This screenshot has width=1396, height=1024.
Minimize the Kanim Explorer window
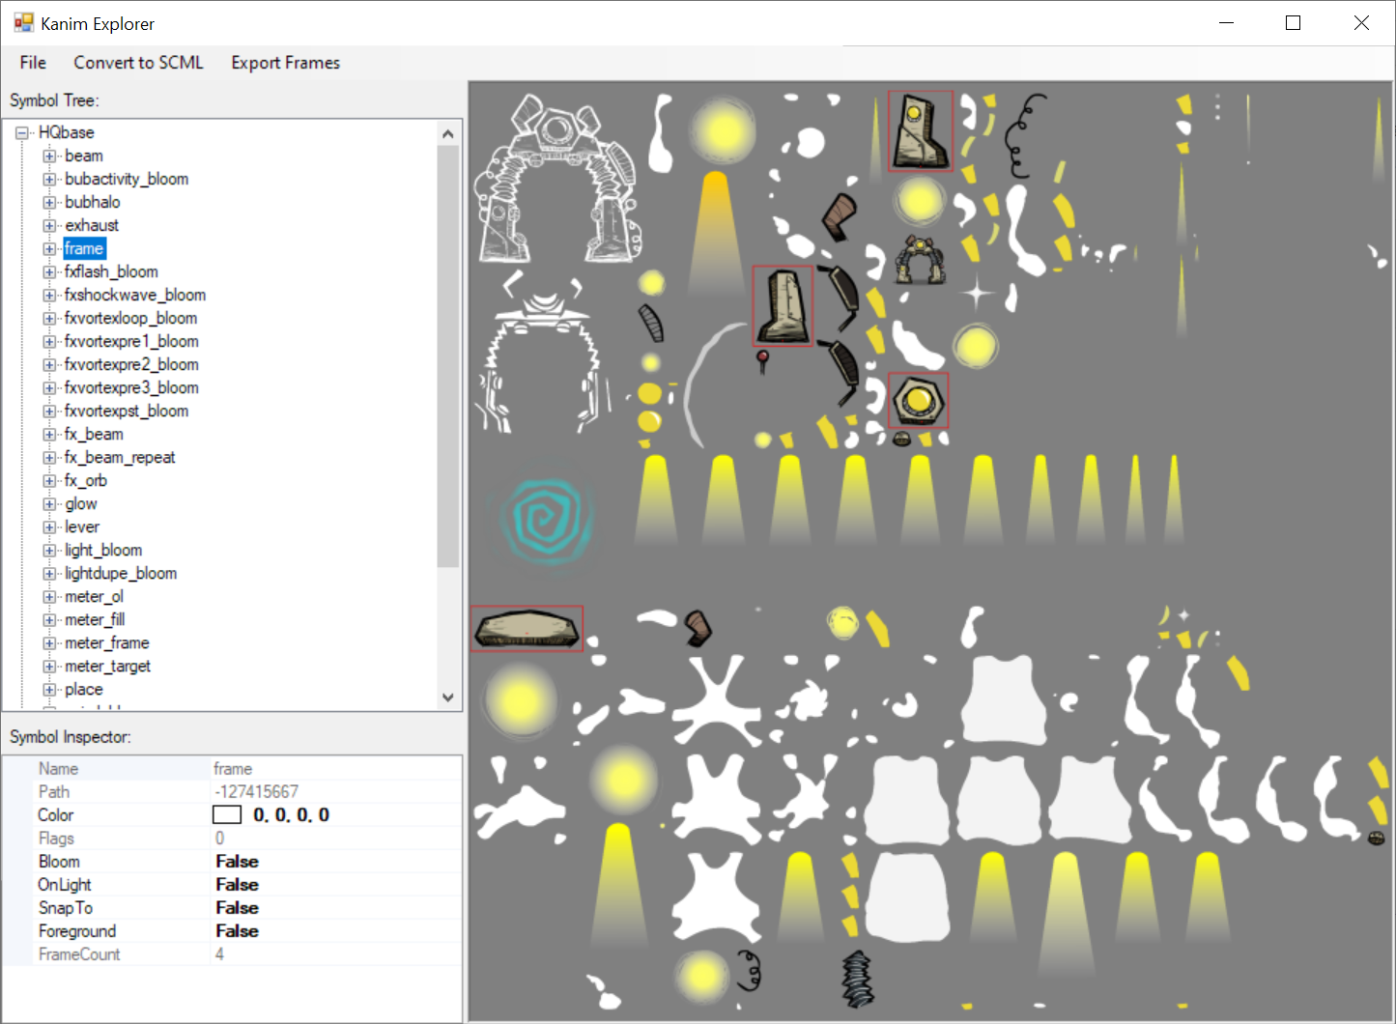pos(1227,23)
